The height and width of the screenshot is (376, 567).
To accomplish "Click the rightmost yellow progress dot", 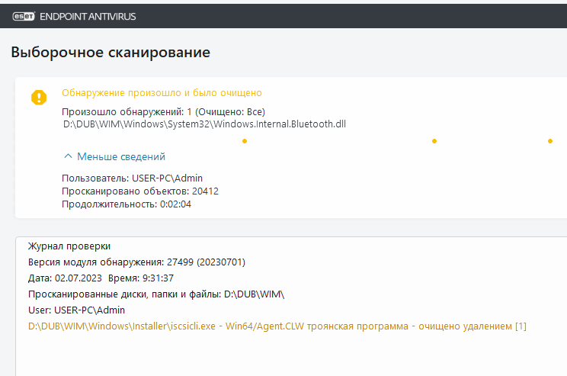I will (x=549, y=140).
